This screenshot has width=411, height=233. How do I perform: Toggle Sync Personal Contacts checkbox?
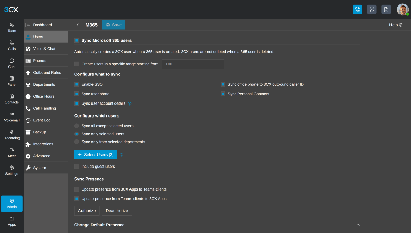[x=223, y=94]
